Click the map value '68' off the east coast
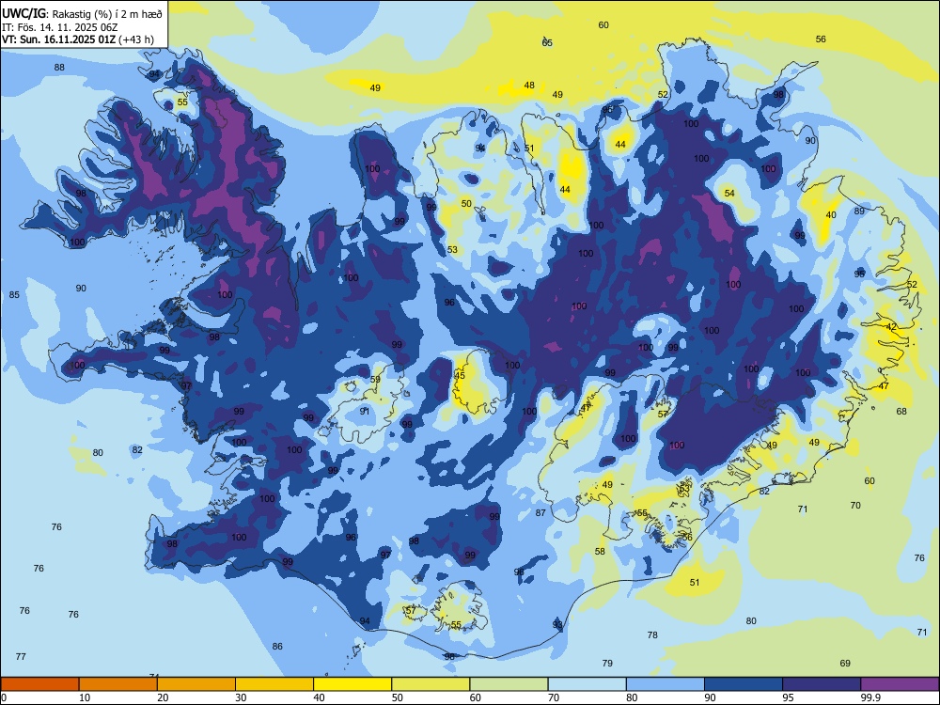This screenshot has height=705, width=940. coord(901,412)
